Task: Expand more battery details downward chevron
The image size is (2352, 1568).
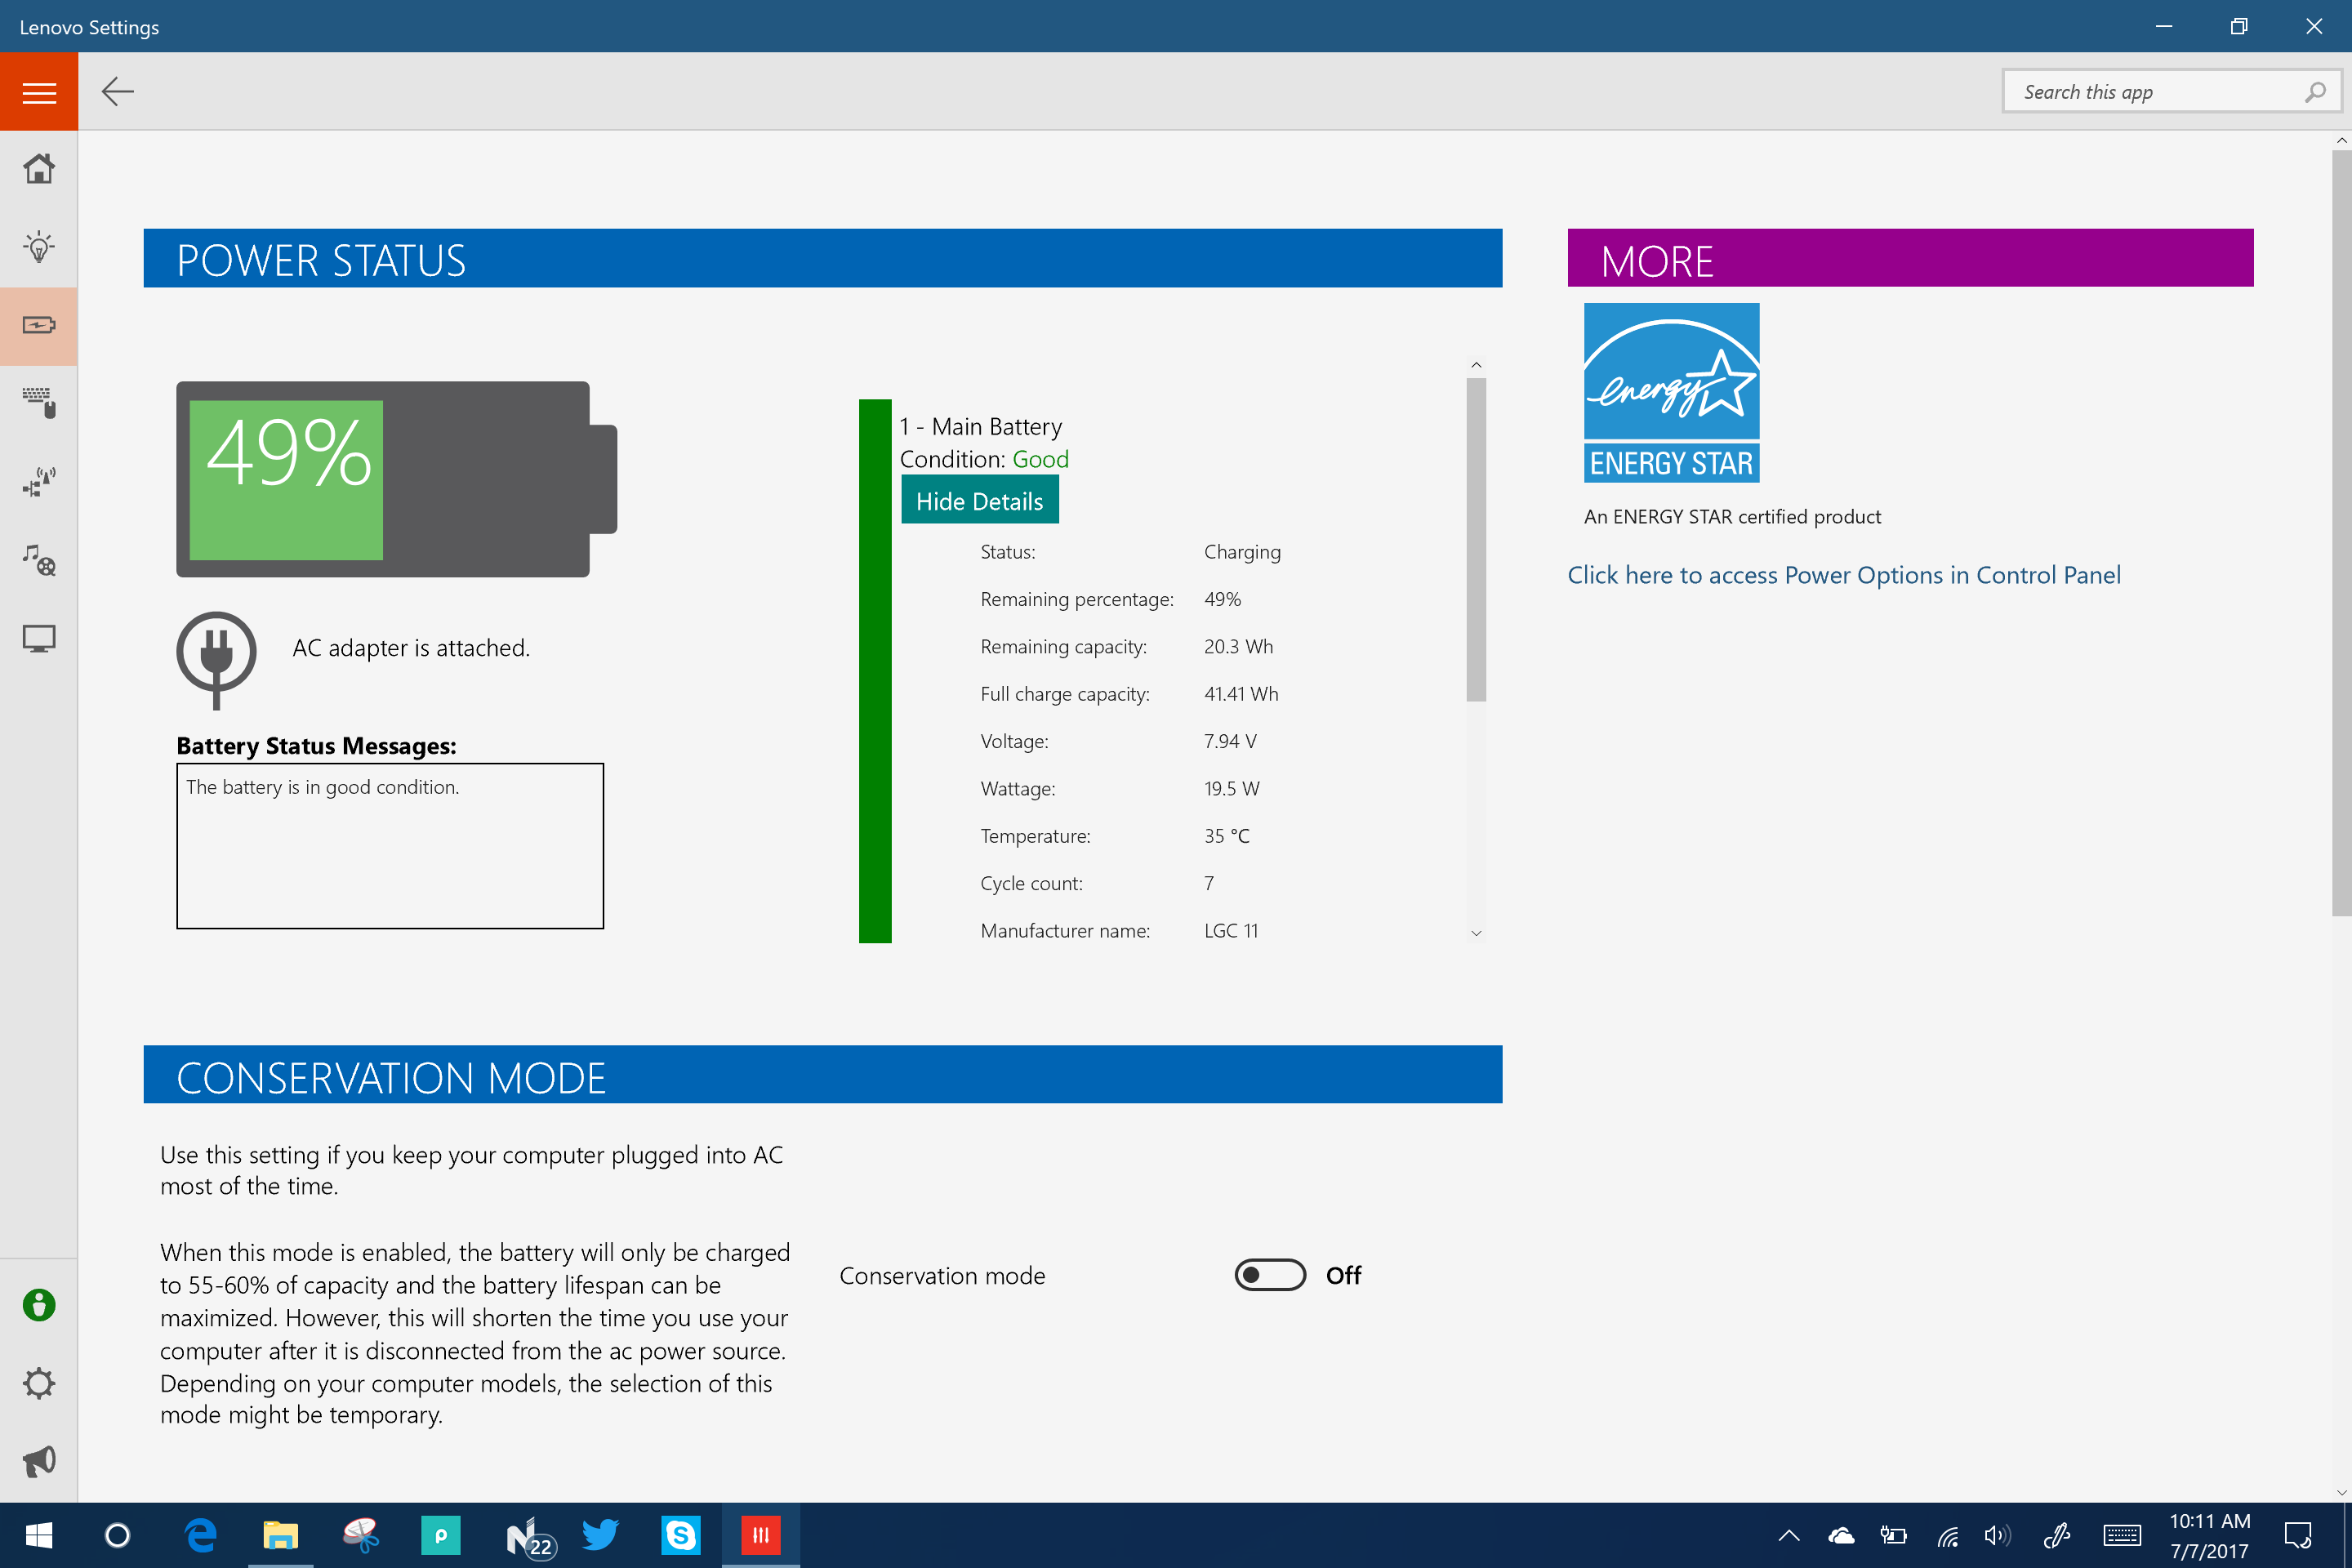Action: click(x=1476, y=933)
